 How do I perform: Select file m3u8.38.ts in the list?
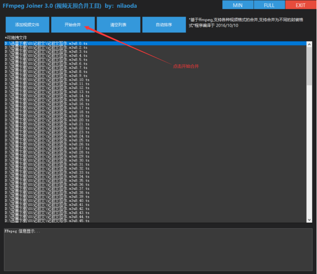tap(155, 192)
